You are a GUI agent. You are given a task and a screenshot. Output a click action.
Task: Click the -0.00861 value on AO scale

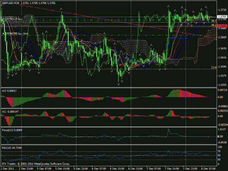(222, 106)
